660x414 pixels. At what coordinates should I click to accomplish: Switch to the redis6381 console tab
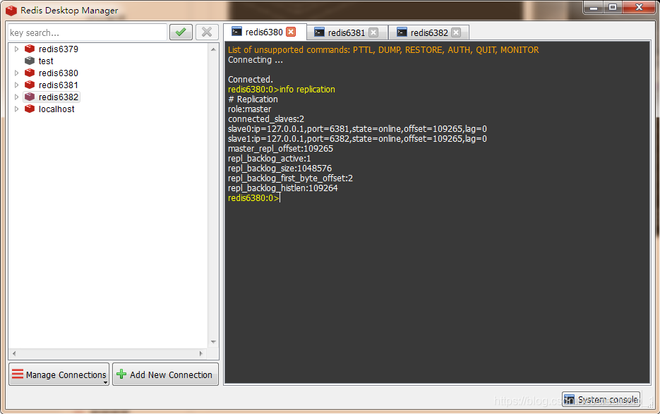click(x=347, y=32)
